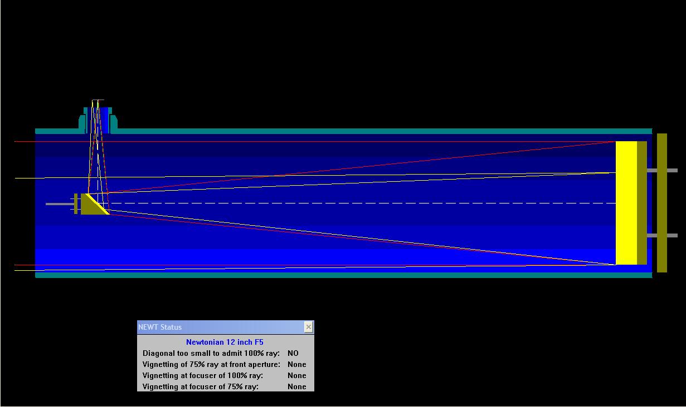Click the top teal tube wall

pyautogui.click(x=385, y=131)
